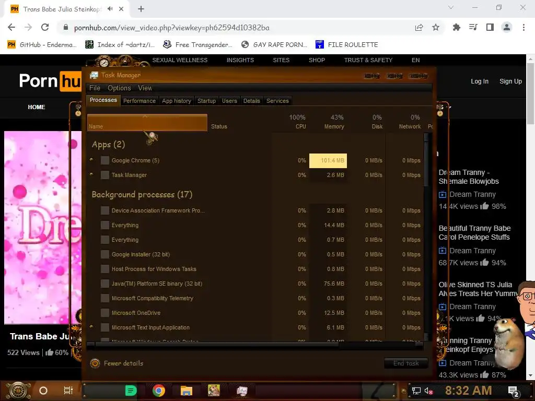Click Microsoft Compatibility Telemetry process icon
Viewport: 535px width, 401px height.
[x=104, y=298]
